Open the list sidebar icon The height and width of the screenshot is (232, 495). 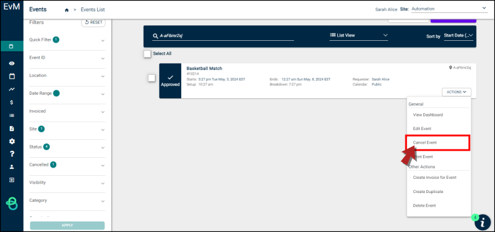pos(12,116)
